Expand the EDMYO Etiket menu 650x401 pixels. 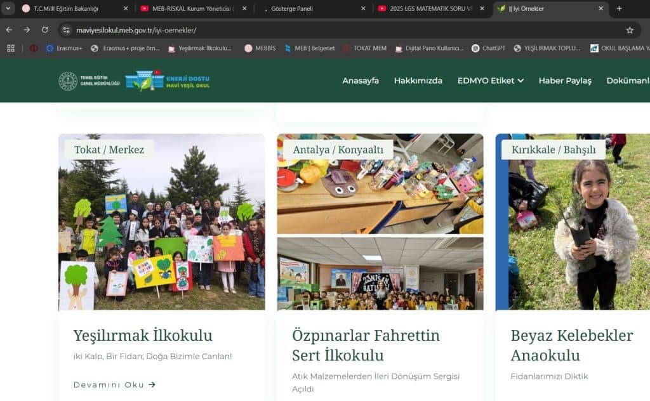[490, 81]
